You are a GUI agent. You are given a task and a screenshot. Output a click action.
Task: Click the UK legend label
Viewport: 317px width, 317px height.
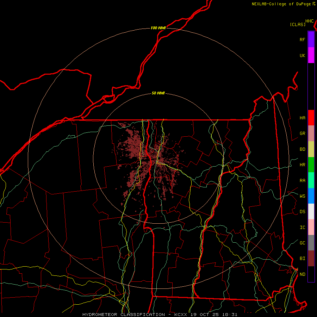302,55
